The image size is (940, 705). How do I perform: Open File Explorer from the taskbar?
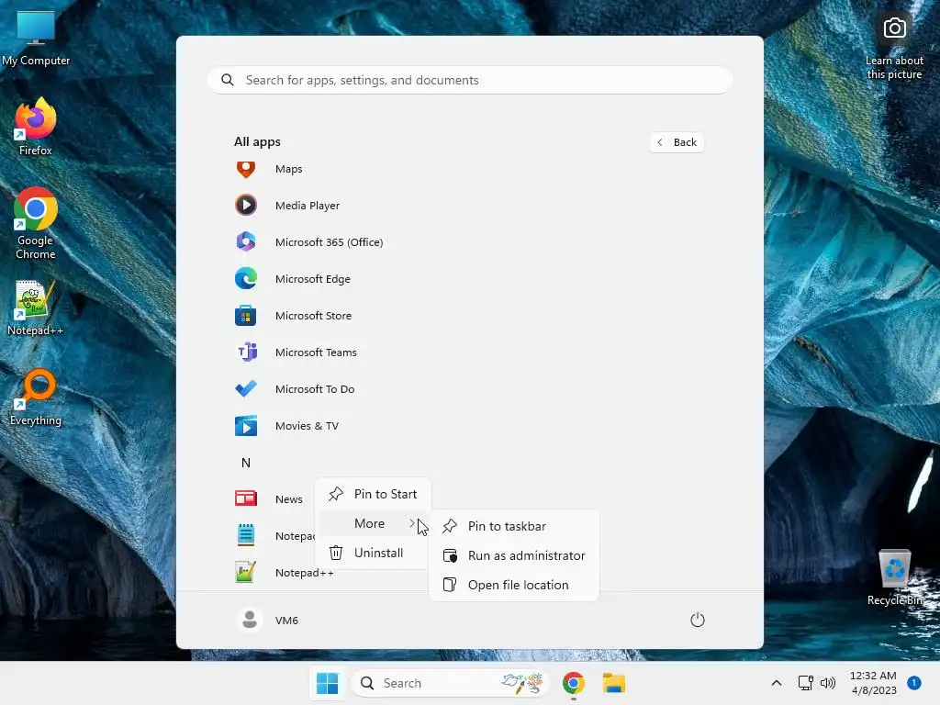point(614,683)
